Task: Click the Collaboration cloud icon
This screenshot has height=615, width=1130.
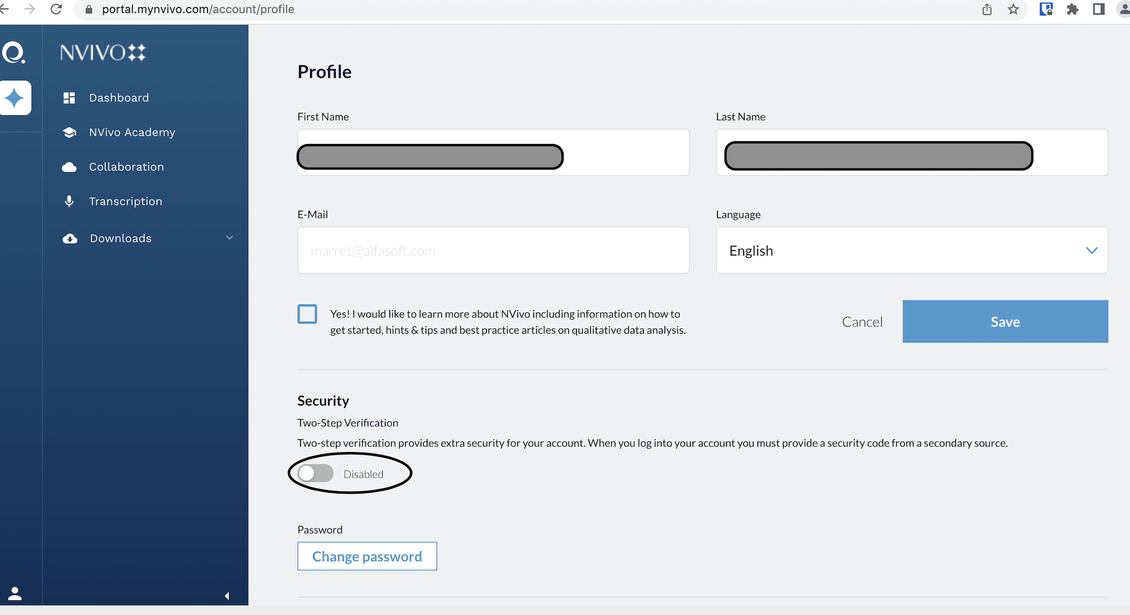Action: pos(69,167)
